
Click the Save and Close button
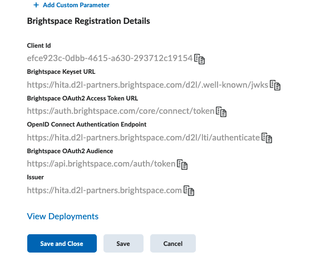click(62, 243)
